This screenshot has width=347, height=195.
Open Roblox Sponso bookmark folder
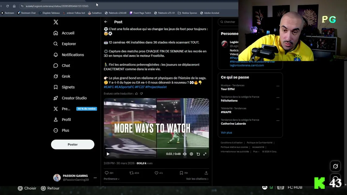pyautogui.click(x=187, y=13)
